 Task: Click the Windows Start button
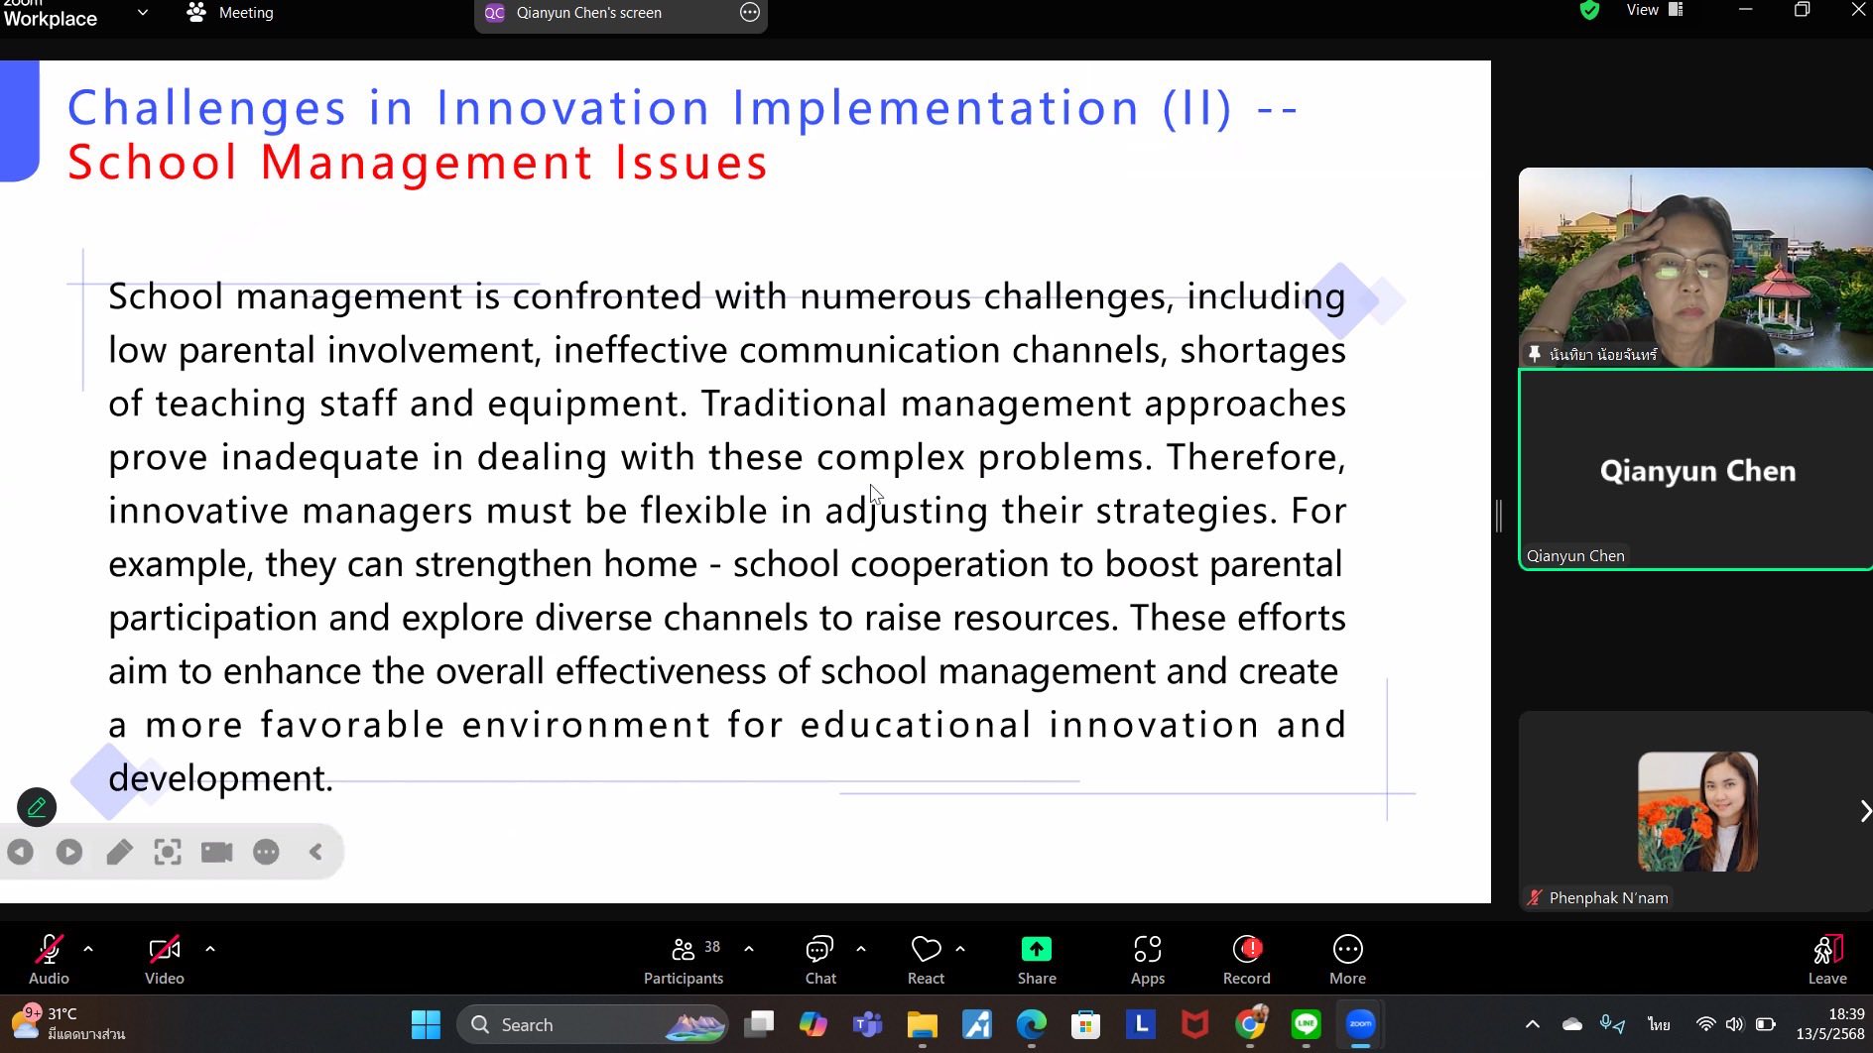pos(426,1024)
